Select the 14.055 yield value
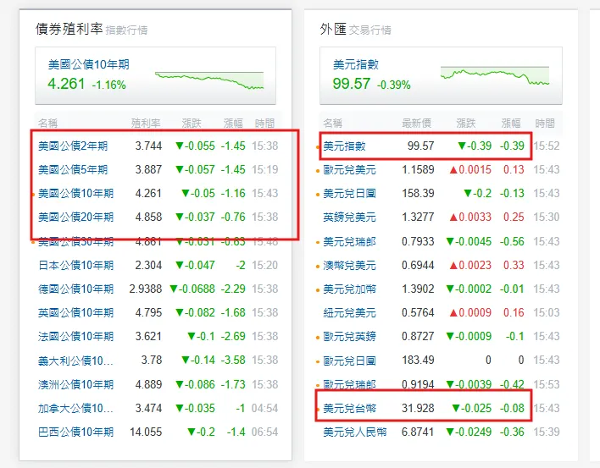The image size is (600, 468). pyautogui.click(x=146, y=432)
